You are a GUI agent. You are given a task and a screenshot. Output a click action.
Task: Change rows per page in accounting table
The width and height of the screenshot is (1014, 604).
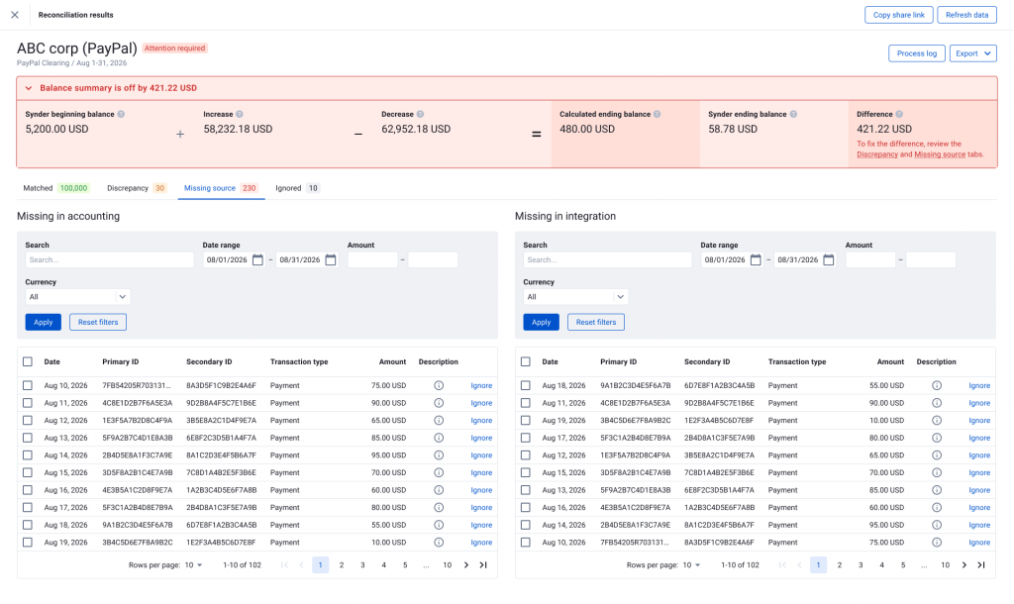(x=193, y=564)
